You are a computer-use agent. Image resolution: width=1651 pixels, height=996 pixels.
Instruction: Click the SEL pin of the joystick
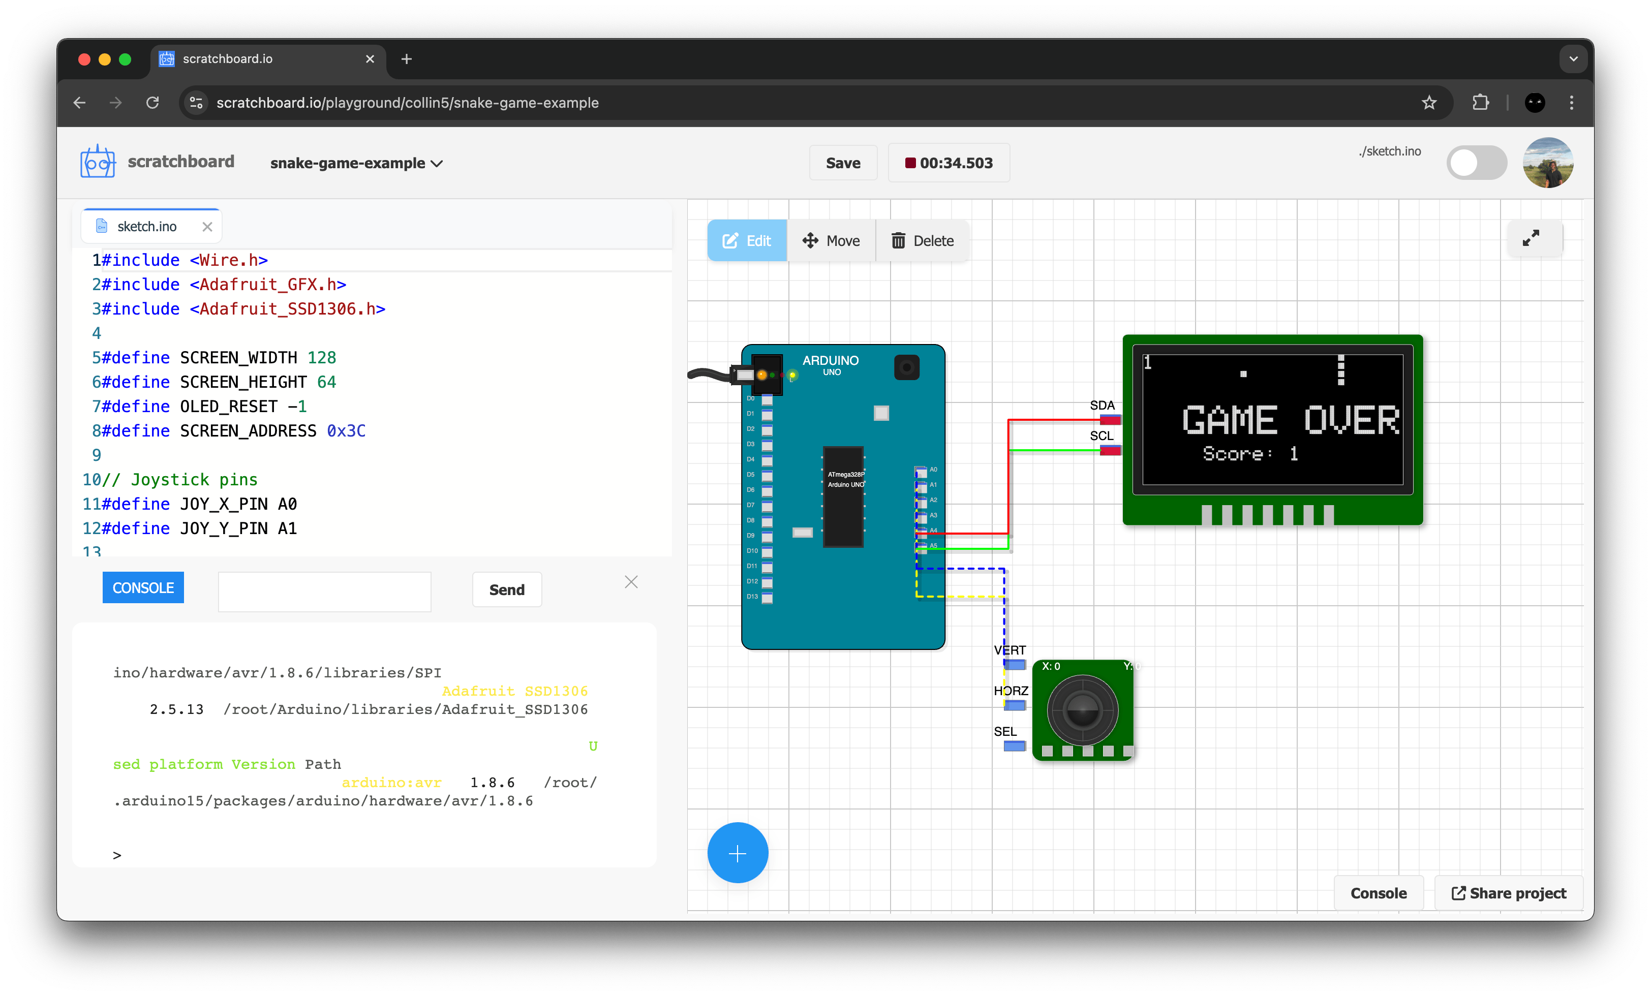pos(1015,746)
